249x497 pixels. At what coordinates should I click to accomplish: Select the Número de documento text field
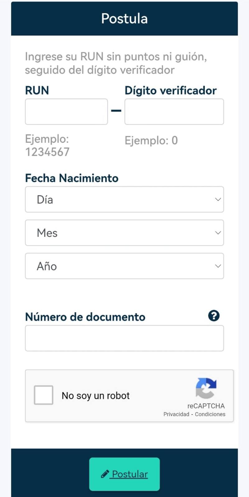point(124,338)
